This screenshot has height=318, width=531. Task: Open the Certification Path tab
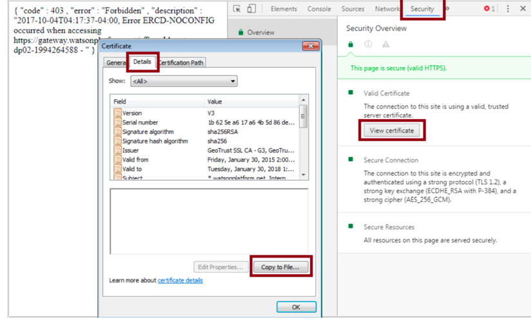tap(182, 62)
